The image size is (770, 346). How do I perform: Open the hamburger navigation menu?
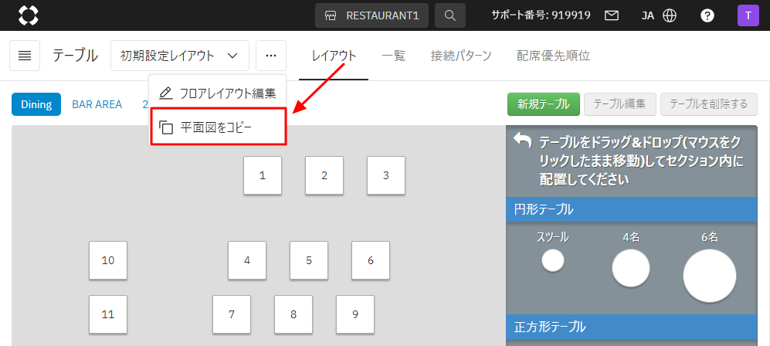pyautogui.click(x=25, y=56)
